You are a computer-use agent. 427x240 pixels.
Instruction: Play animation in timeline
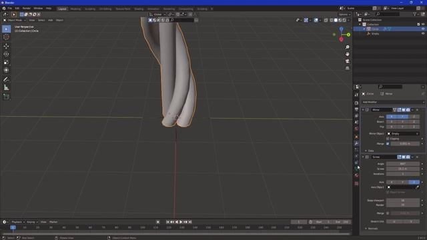pyautogui.click(x=181, y=222)
